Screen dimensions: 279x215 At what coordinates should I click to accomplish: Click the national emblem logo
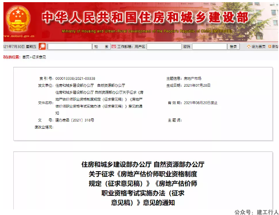pyautogui.click(x=18, y=19)
